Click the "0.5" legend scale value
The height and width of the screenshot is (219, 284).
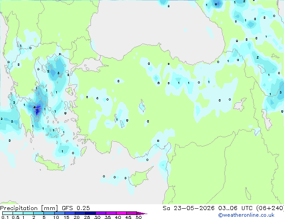(x=15, y=217)
